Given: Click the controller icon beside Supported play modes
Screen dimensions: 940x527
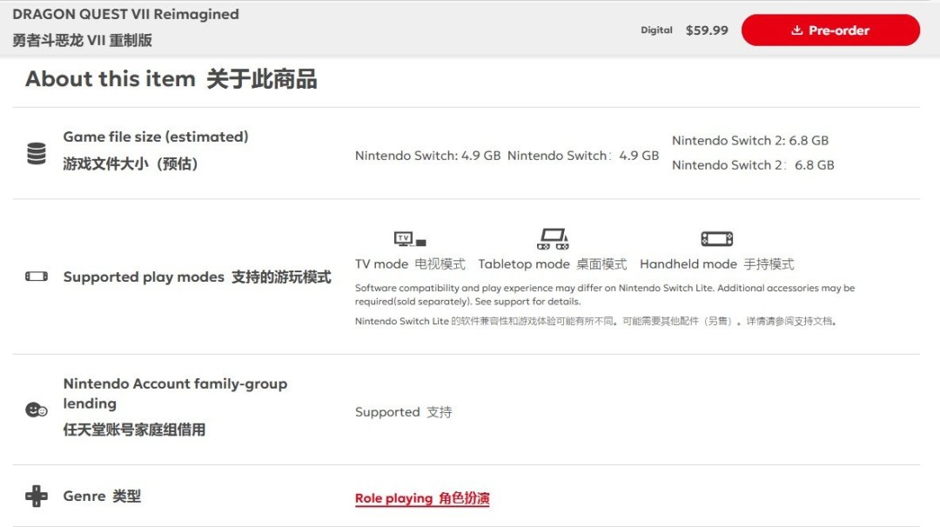Looking at the screenshot, I should click(x=34, y=277).
